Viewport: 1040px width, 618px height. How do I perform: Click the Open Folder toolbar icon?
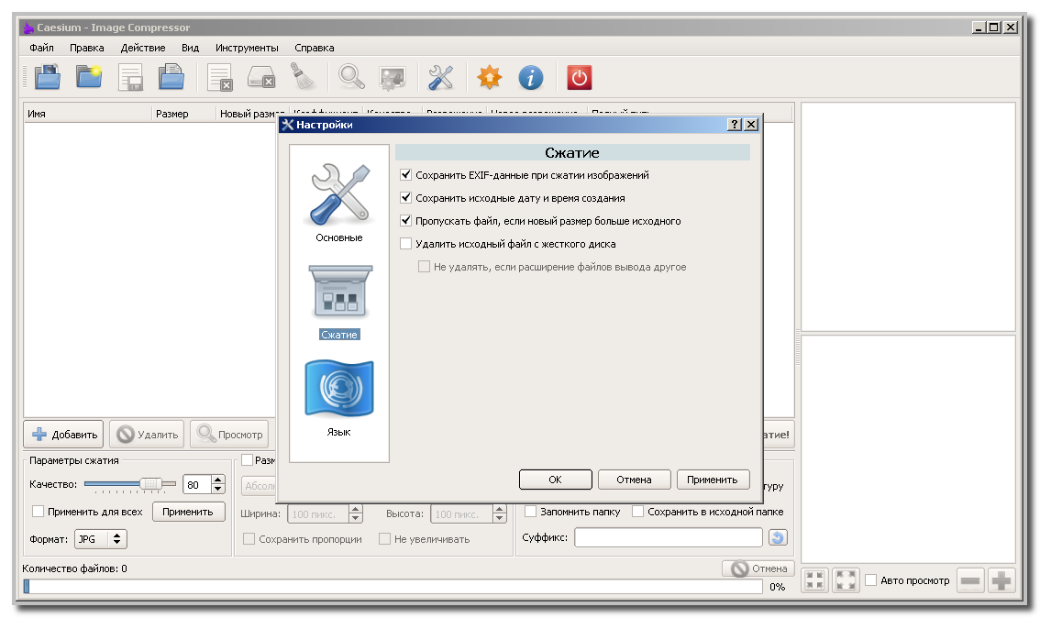tap(89, 77)
